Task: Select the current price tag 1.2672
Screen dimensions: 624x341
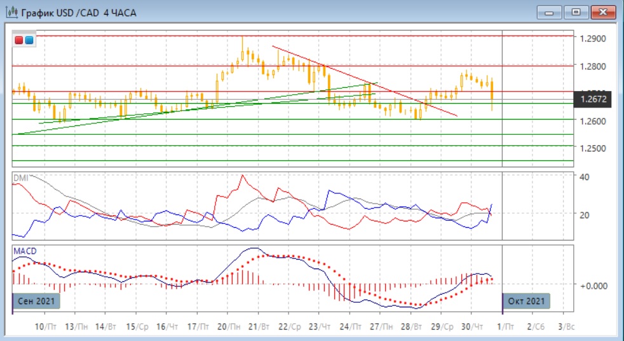Action: (x=593, y=99)
